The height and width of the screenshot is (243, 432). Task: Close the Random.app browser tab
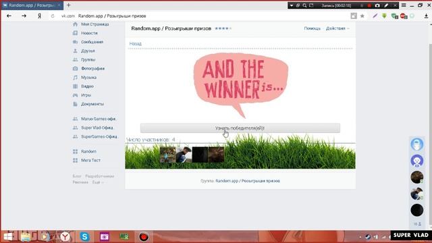click(59, 5)
